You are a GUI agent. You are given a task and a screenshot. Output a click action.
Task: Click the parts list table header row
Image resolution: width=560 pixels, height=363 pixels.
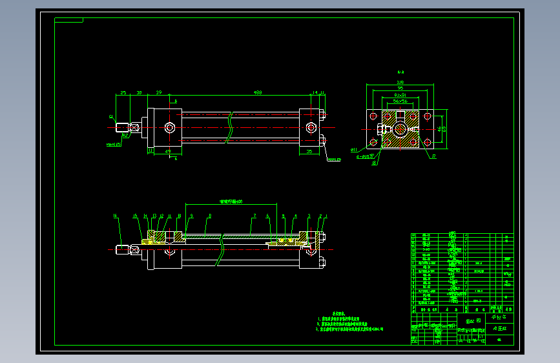click(462, 309)
